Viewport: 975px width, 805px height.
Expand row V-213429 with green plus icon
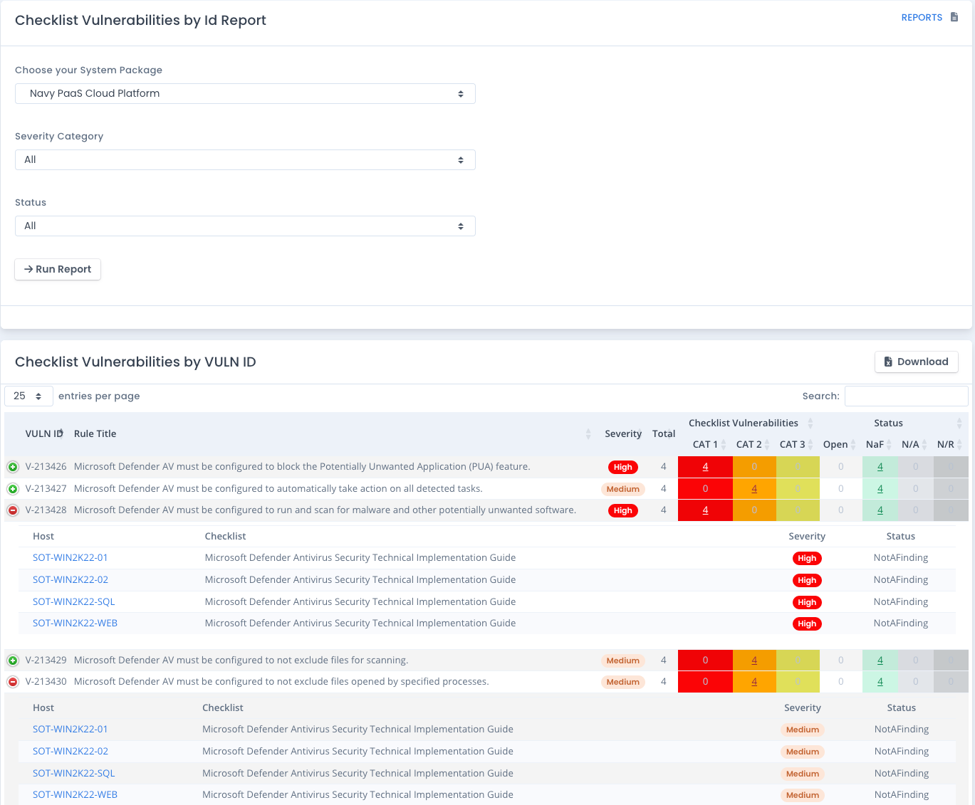click(13, 661)
